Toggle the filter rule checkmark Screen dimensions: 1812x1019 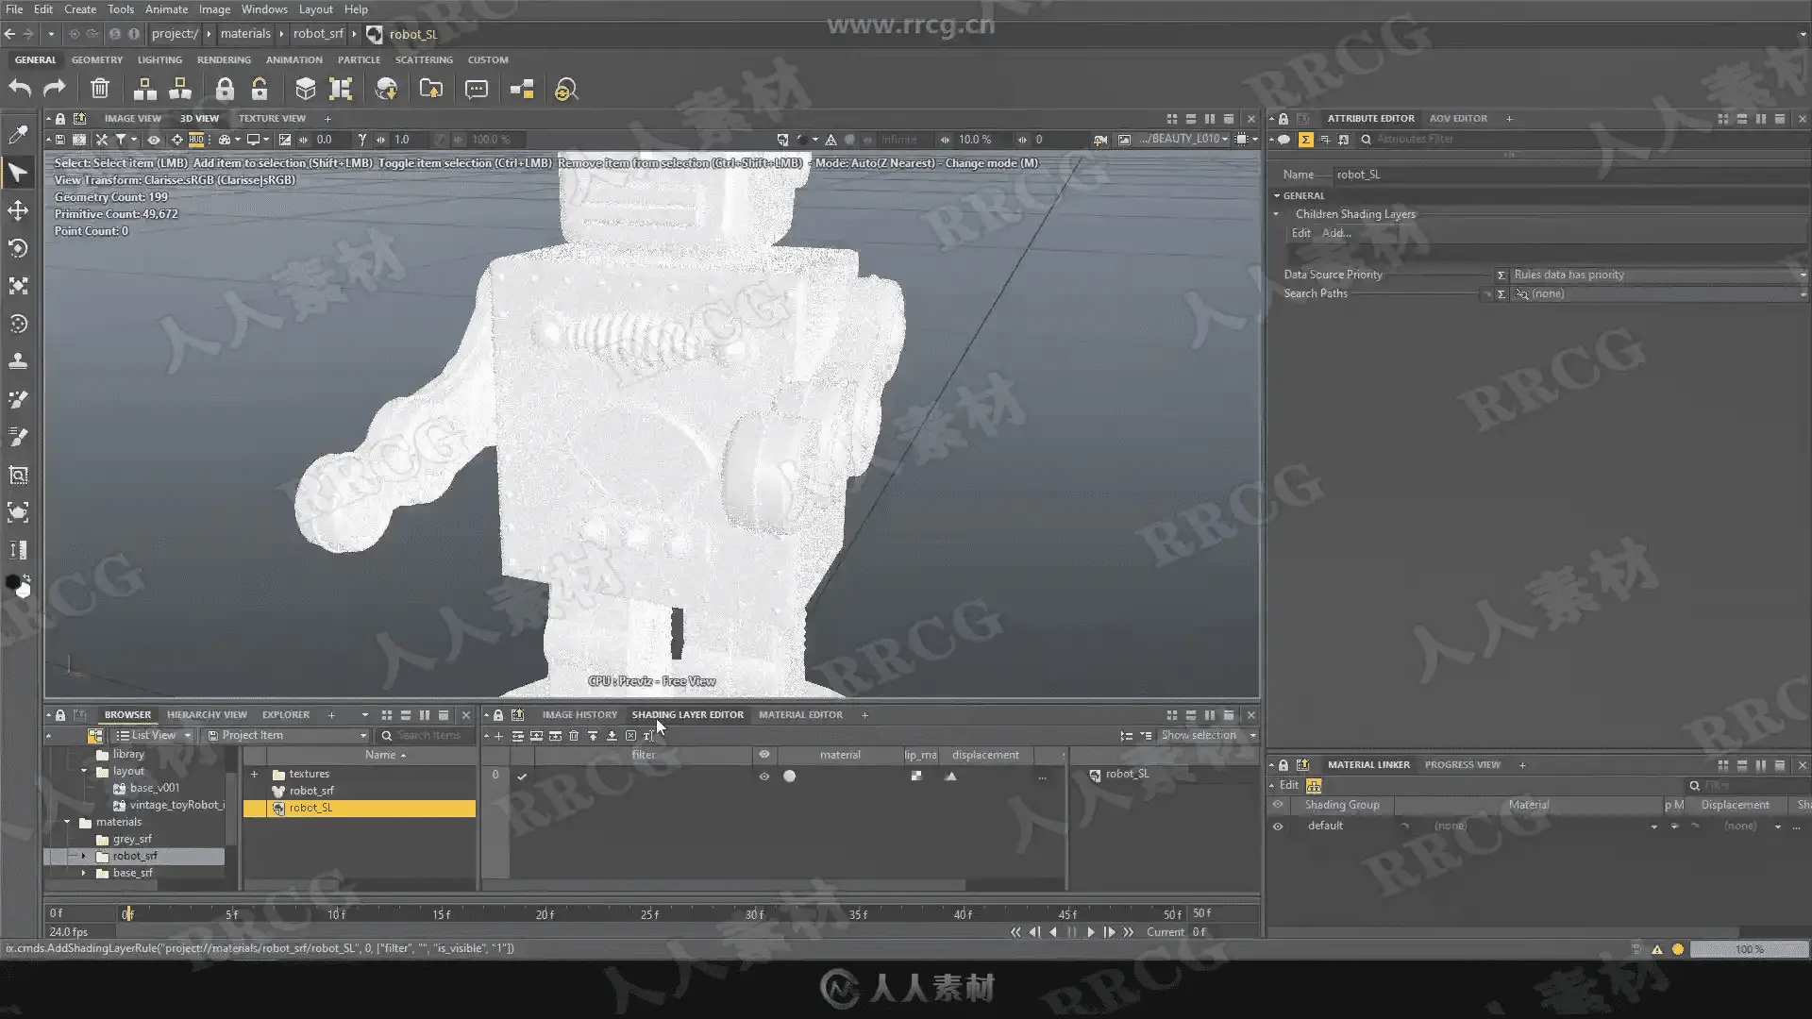522,777
